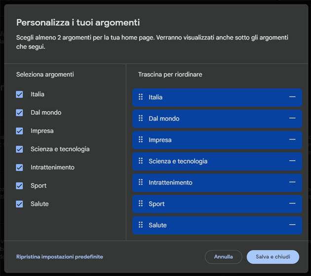Toggle the Dal mondo checkbox
The height and width of the screenshot is (276, 311).
click(x=20, y=113)
